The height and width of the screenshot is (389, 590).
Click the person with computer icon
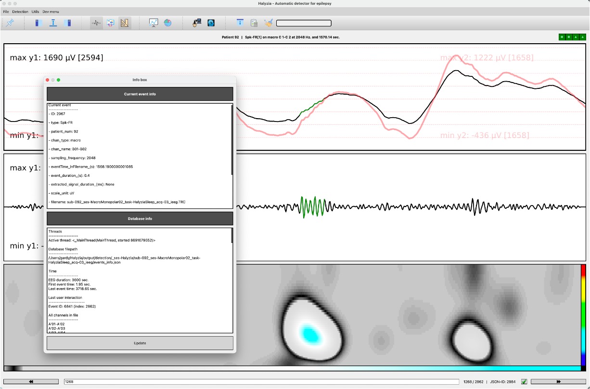pyautogui.click(x=197, y=23)
